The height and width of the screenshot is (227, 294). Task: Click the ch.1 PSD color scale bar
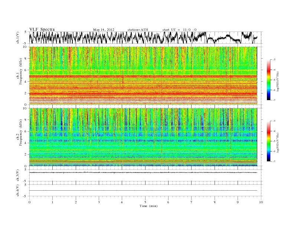[268, 80]
